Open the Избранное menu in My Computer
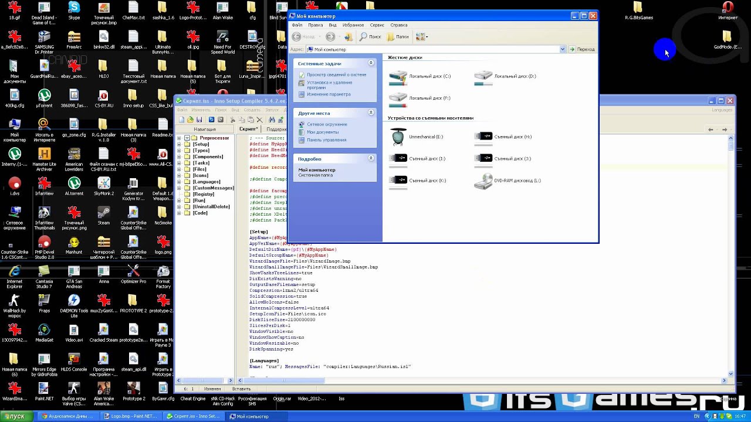The width and height of the screenshot is (751, 422). (x=353, y=25)
